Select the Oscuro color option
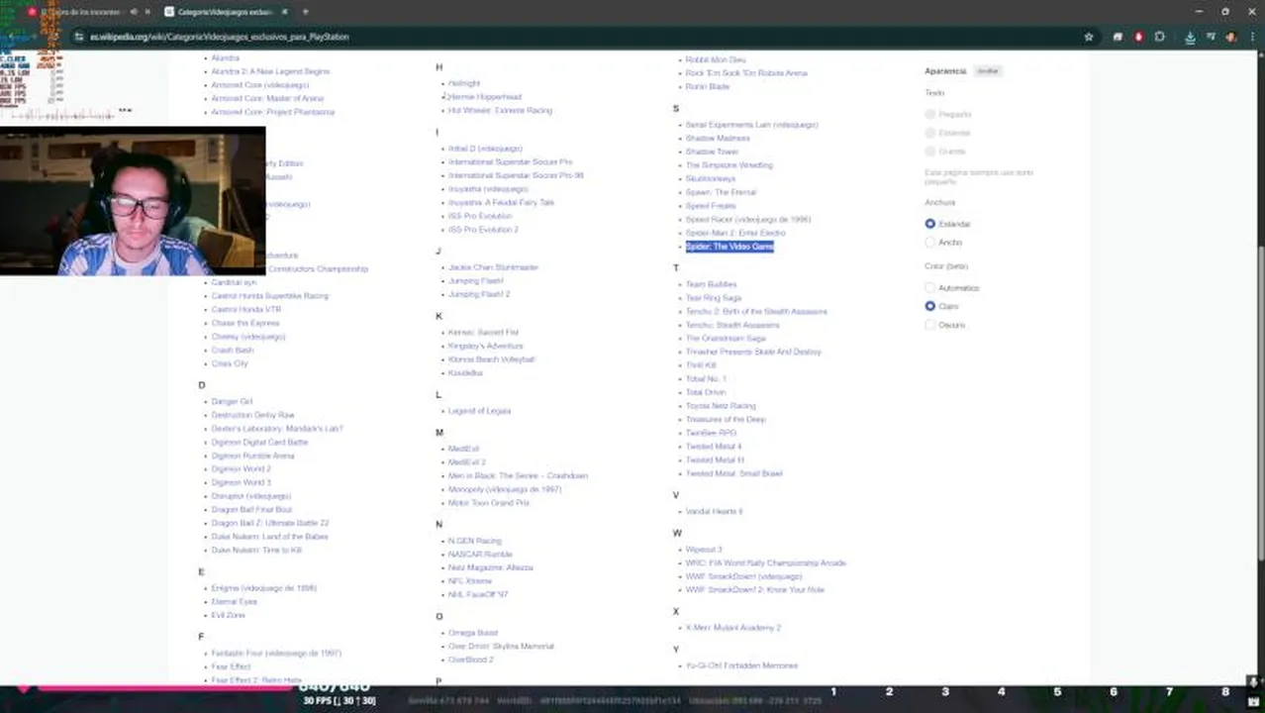 pos(929,325)
